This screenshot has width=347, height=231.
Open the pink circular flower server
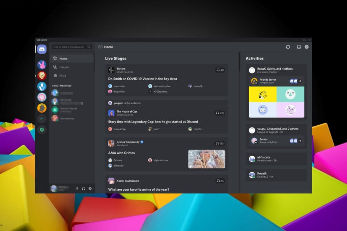42,97
